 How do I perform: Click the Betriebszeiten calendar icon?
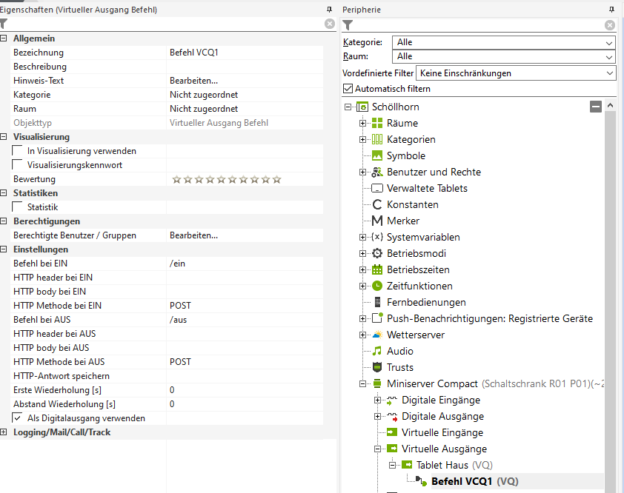(x=377, y=269)
